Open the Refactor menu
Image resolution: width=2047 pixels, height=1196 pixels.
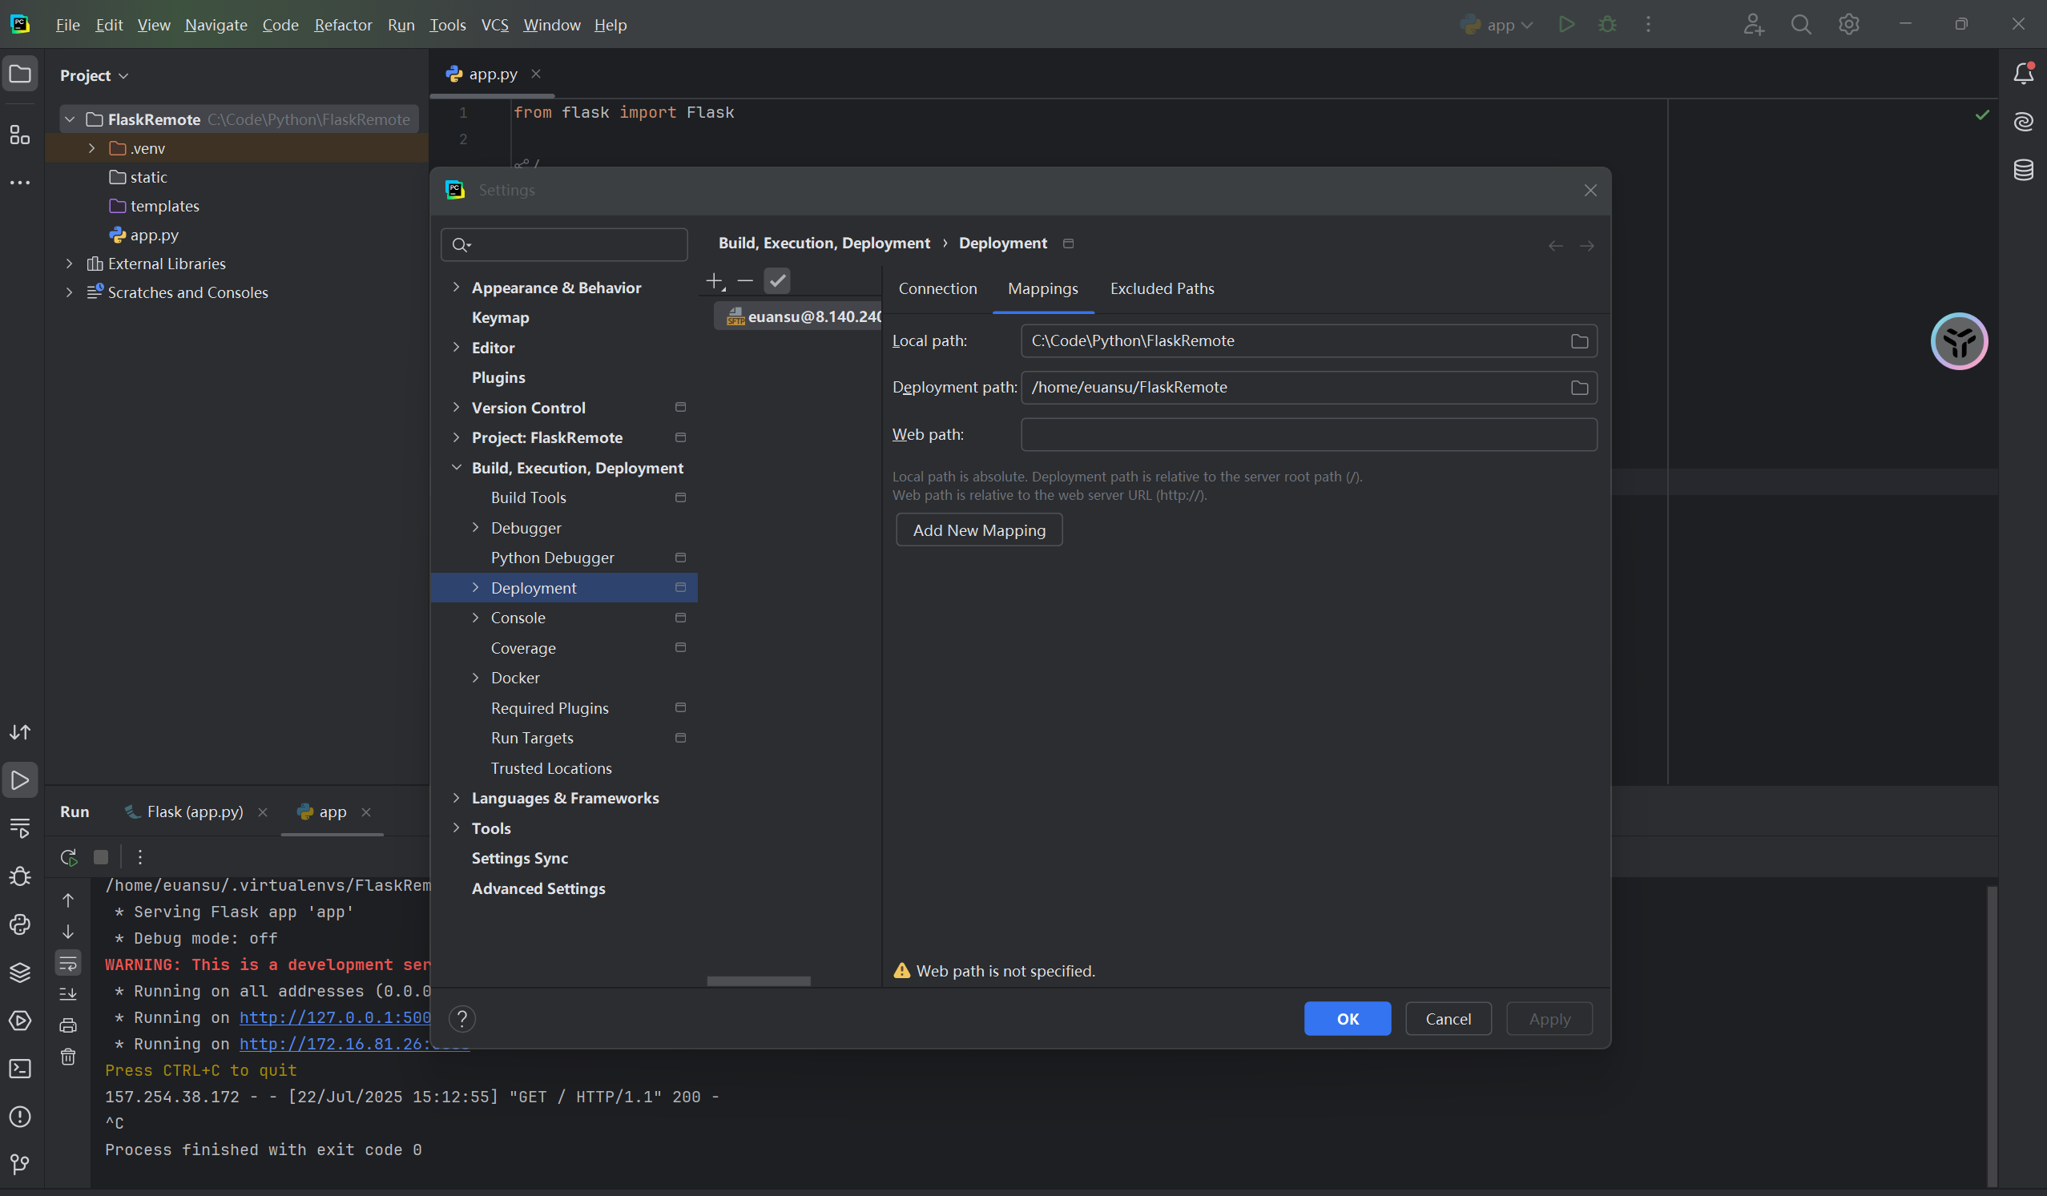343,24
